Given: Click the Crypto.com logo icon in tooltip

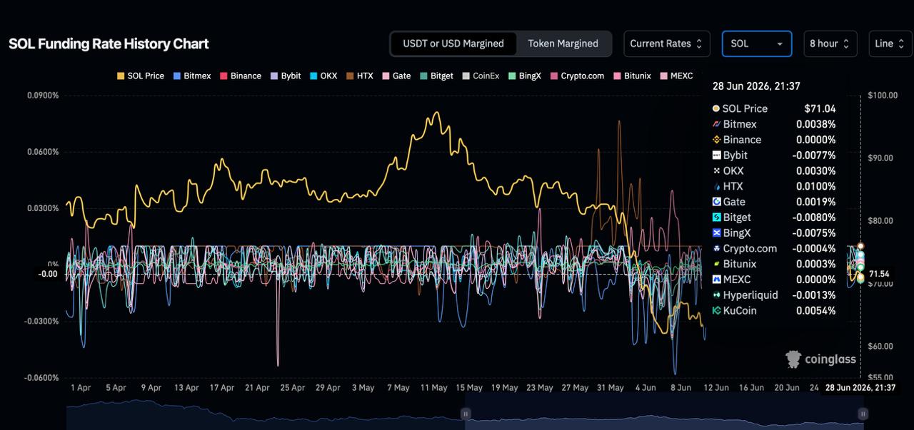Looking at the screenshot, I should click(x=716, y=248).
